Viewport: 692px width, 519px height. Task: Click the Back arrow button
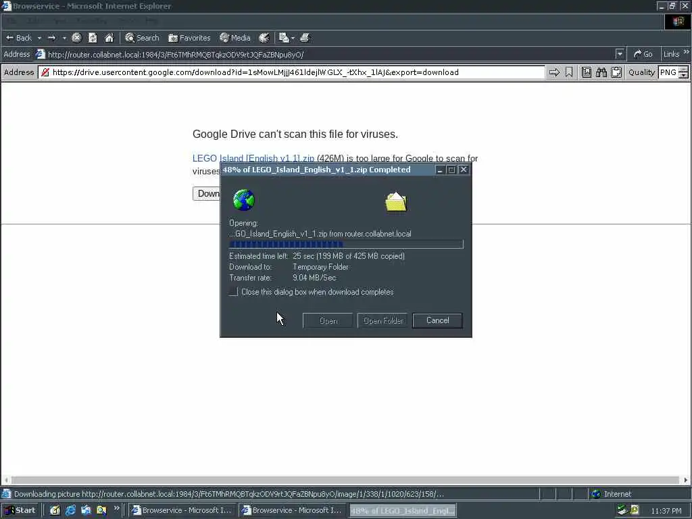pos(19,38)
